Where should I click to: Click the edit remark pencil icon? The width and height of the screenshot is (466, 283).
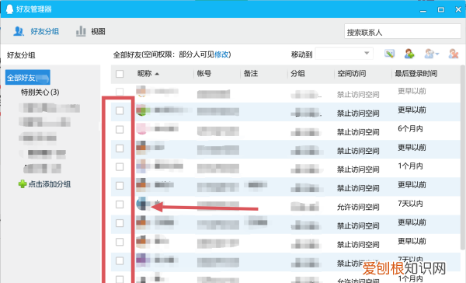pyautogui.click(x=389, y=54)
